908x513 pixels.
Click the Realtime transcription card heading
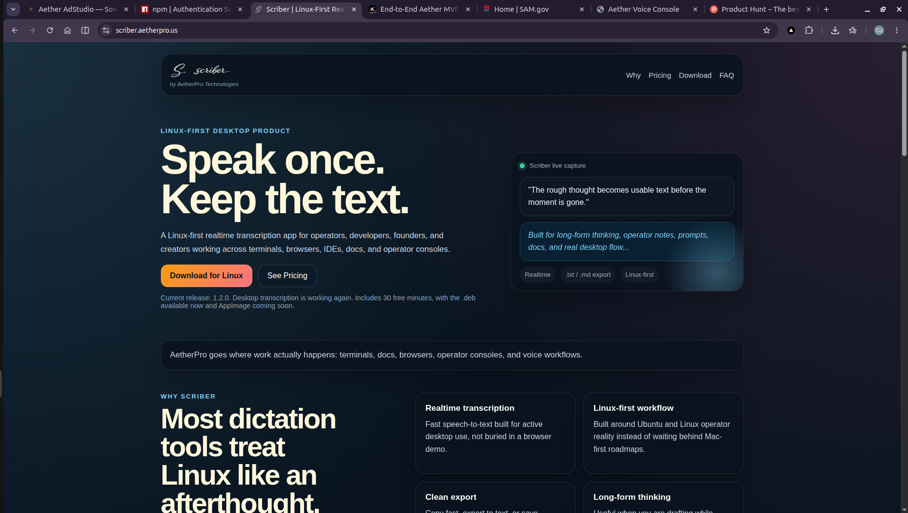pyautogui.click(x=470, y=408)
